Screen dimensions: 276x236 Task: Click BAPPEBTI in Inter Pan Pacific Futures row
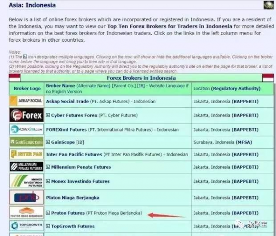245,154
